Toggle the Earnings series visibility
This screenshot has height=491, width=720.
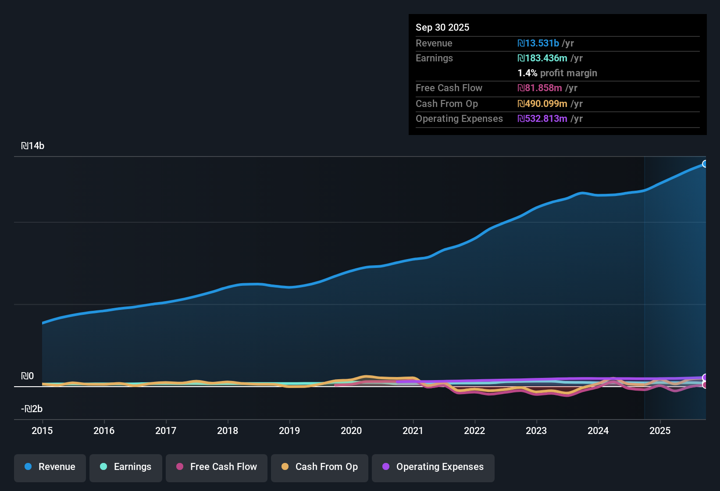click(x=126, y=467)
